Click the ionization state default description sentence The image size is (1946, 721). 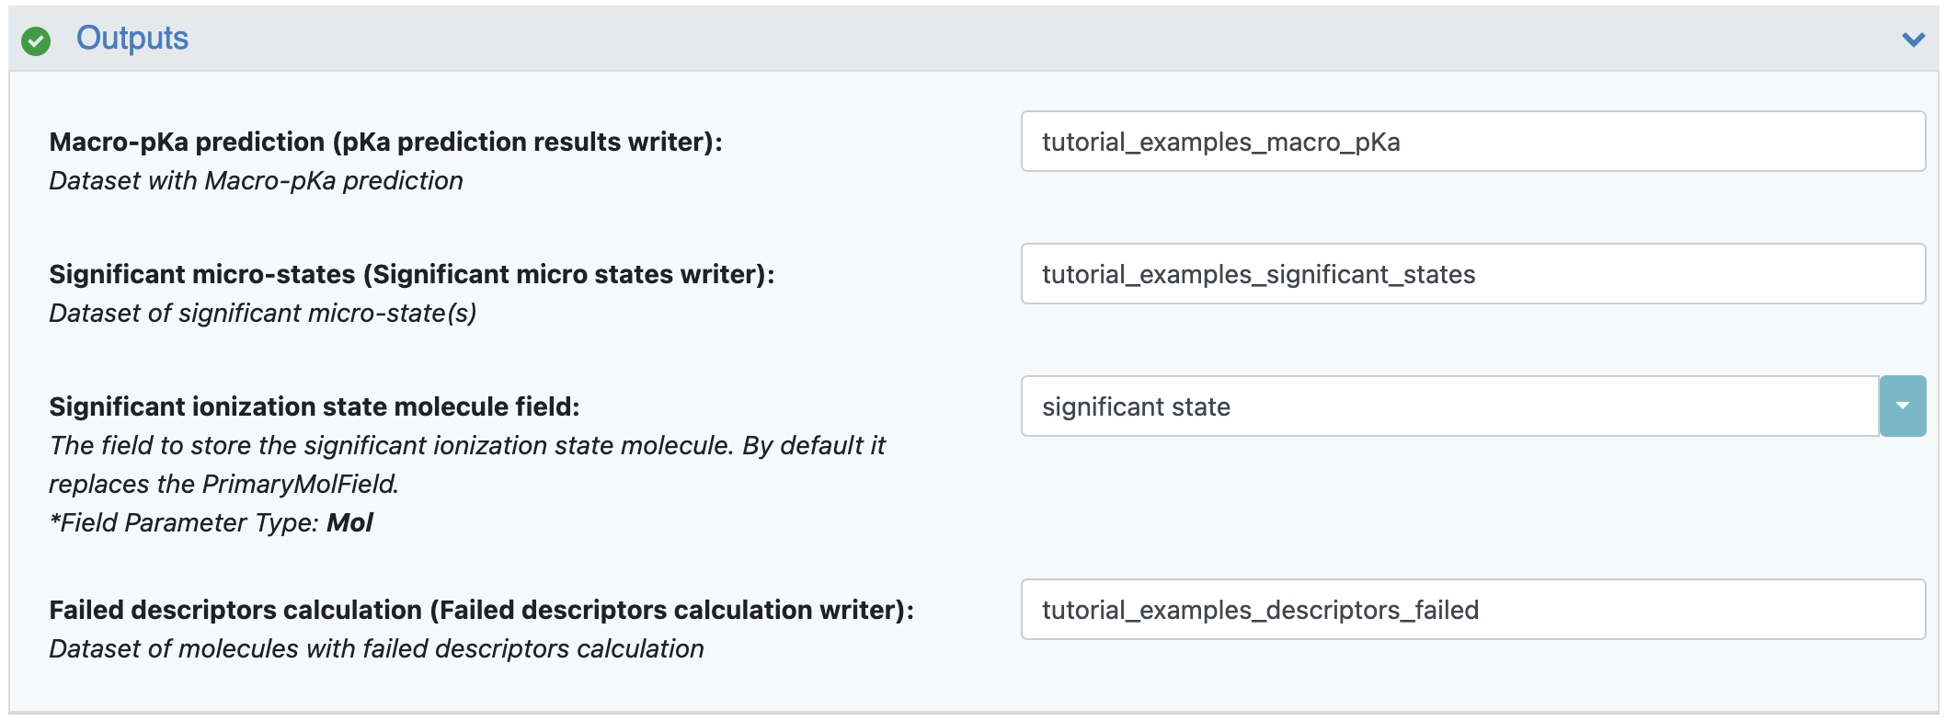click(467, 464)
